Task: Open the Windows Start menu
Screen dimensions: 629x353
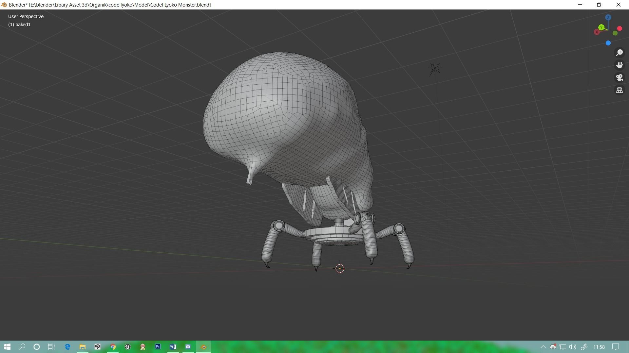Action: point(7,347)
